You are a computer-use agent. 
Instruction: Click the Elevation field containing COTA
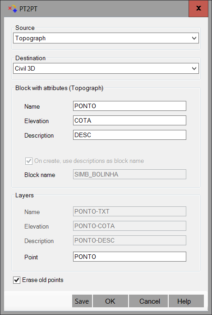129,120
